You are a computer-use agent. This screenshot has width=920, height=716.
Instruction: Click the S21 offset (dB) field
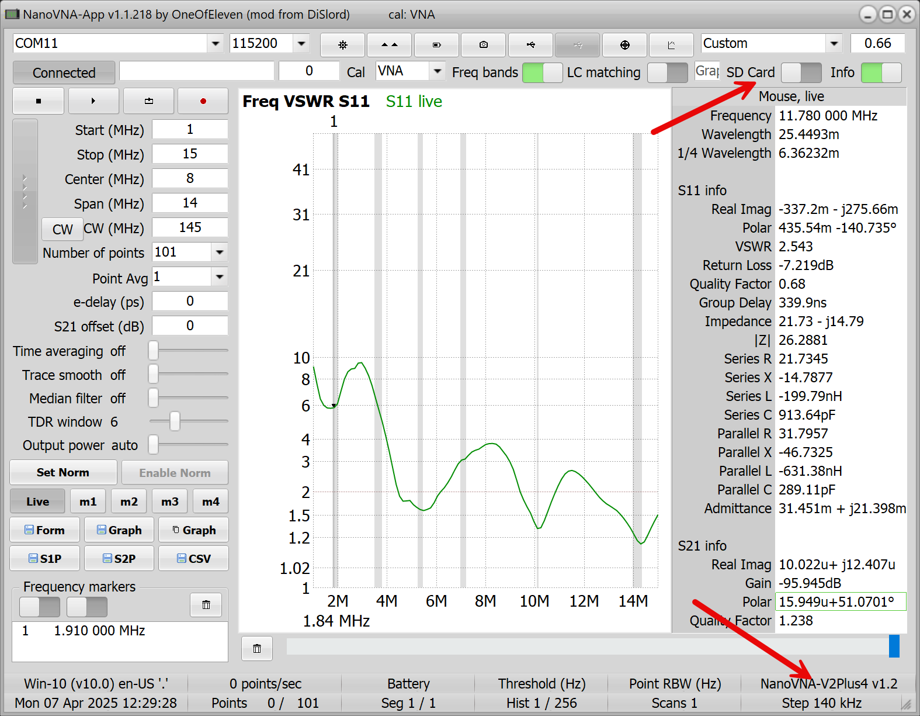tap(190, 326)
